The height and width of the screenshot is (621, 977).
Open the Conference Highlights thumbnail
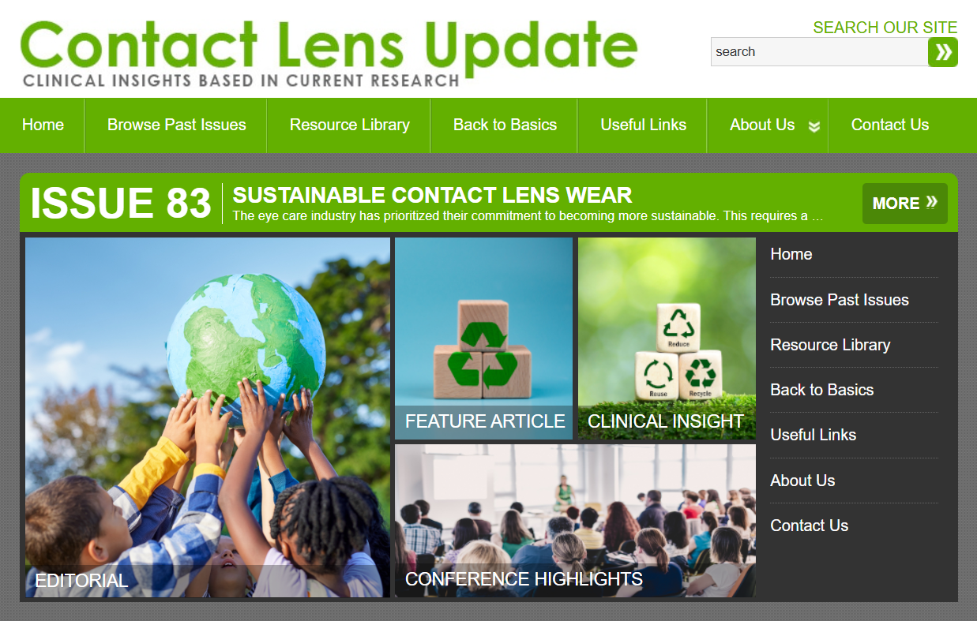575,521
